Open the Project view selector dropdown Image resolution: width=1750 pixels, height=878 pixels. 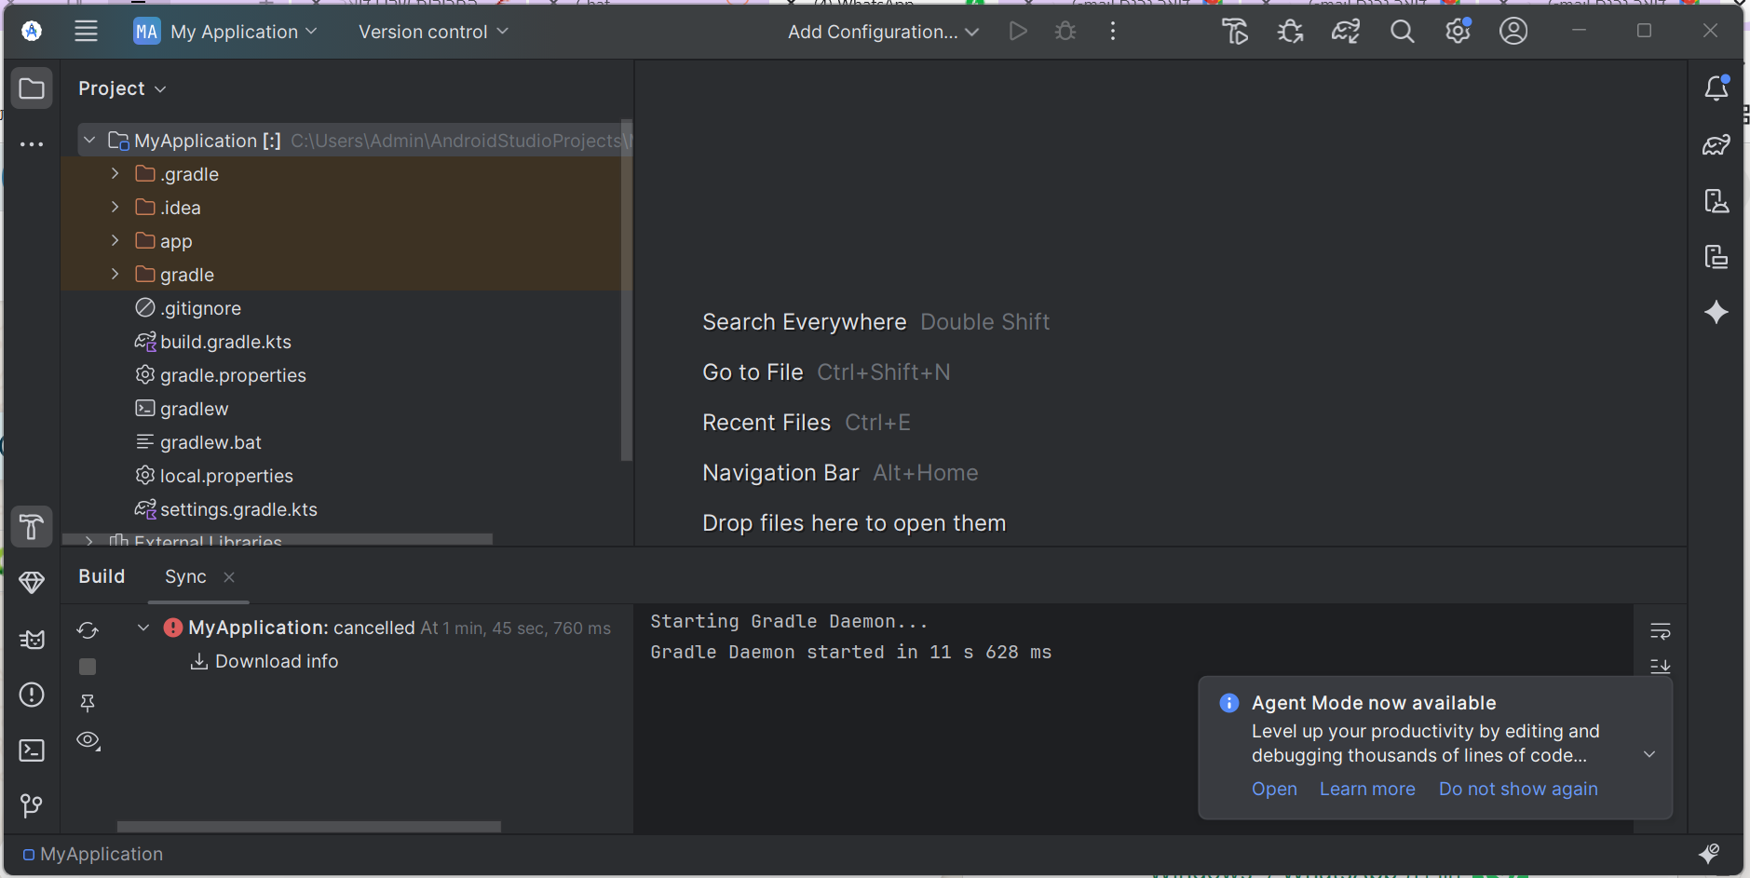pos(122,88)
